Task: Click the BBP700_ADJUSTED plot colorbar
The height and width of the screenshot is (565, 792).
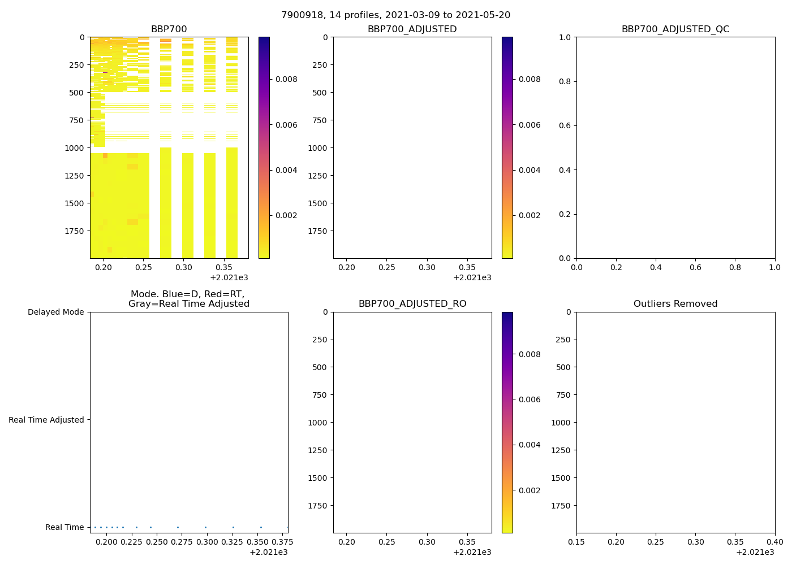Action: tap(507, 147)
